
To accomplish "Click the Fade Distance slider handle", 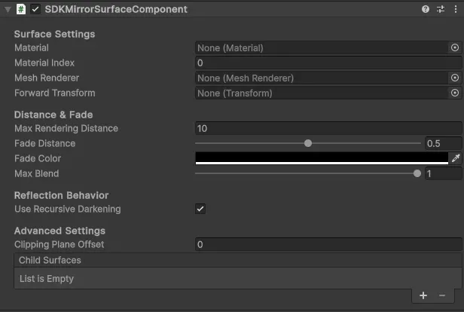I will tap(308, 143).
